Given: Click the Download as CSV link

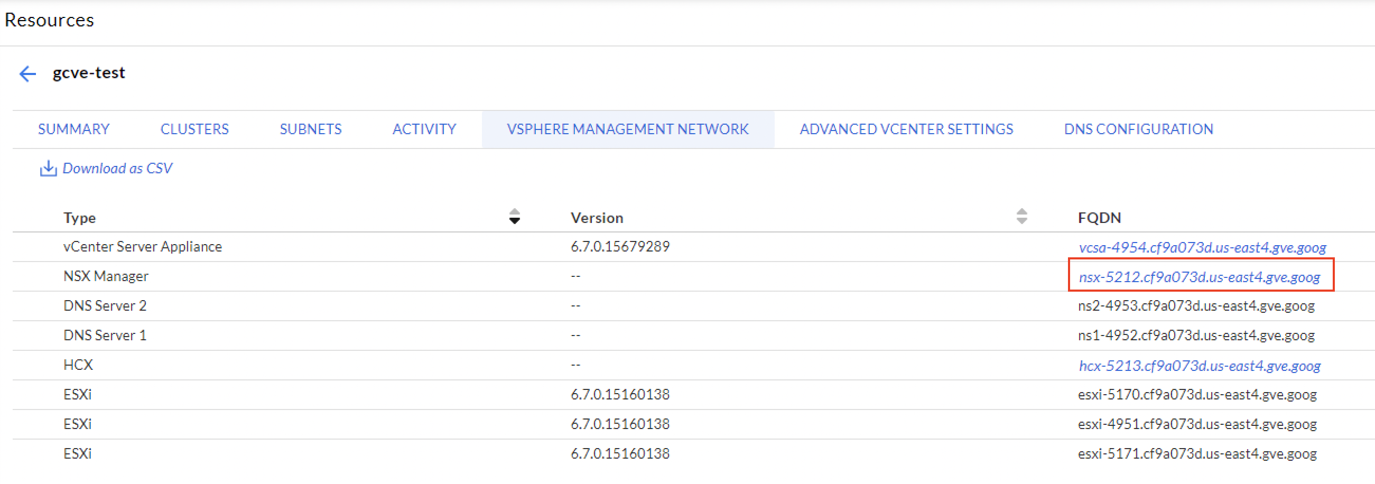Looking at the screenshot, I should (x=117, y=168).
